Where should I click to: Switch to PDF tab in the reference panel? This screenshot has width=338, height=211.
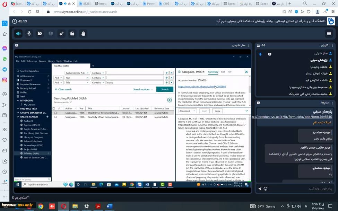pos(230,72)
